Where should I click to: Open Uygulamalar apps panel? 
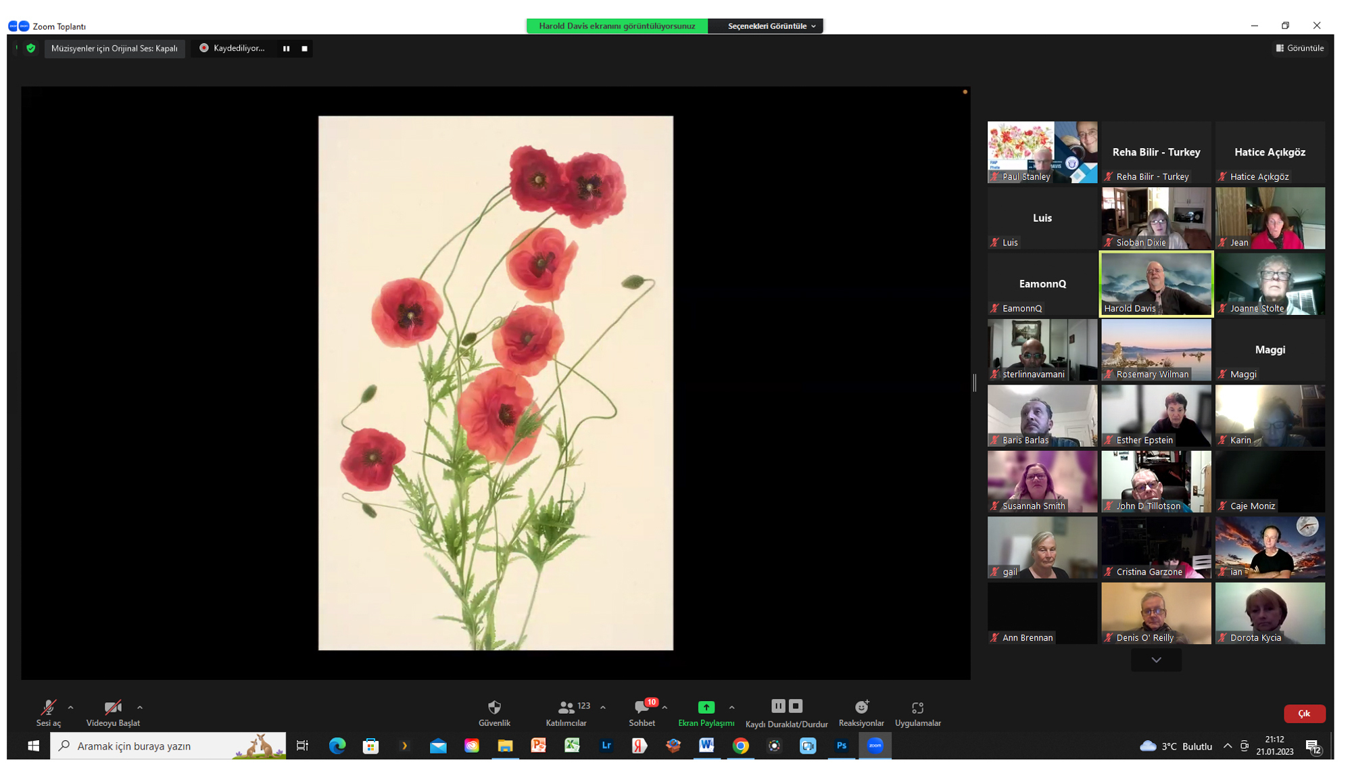[917, 712]
